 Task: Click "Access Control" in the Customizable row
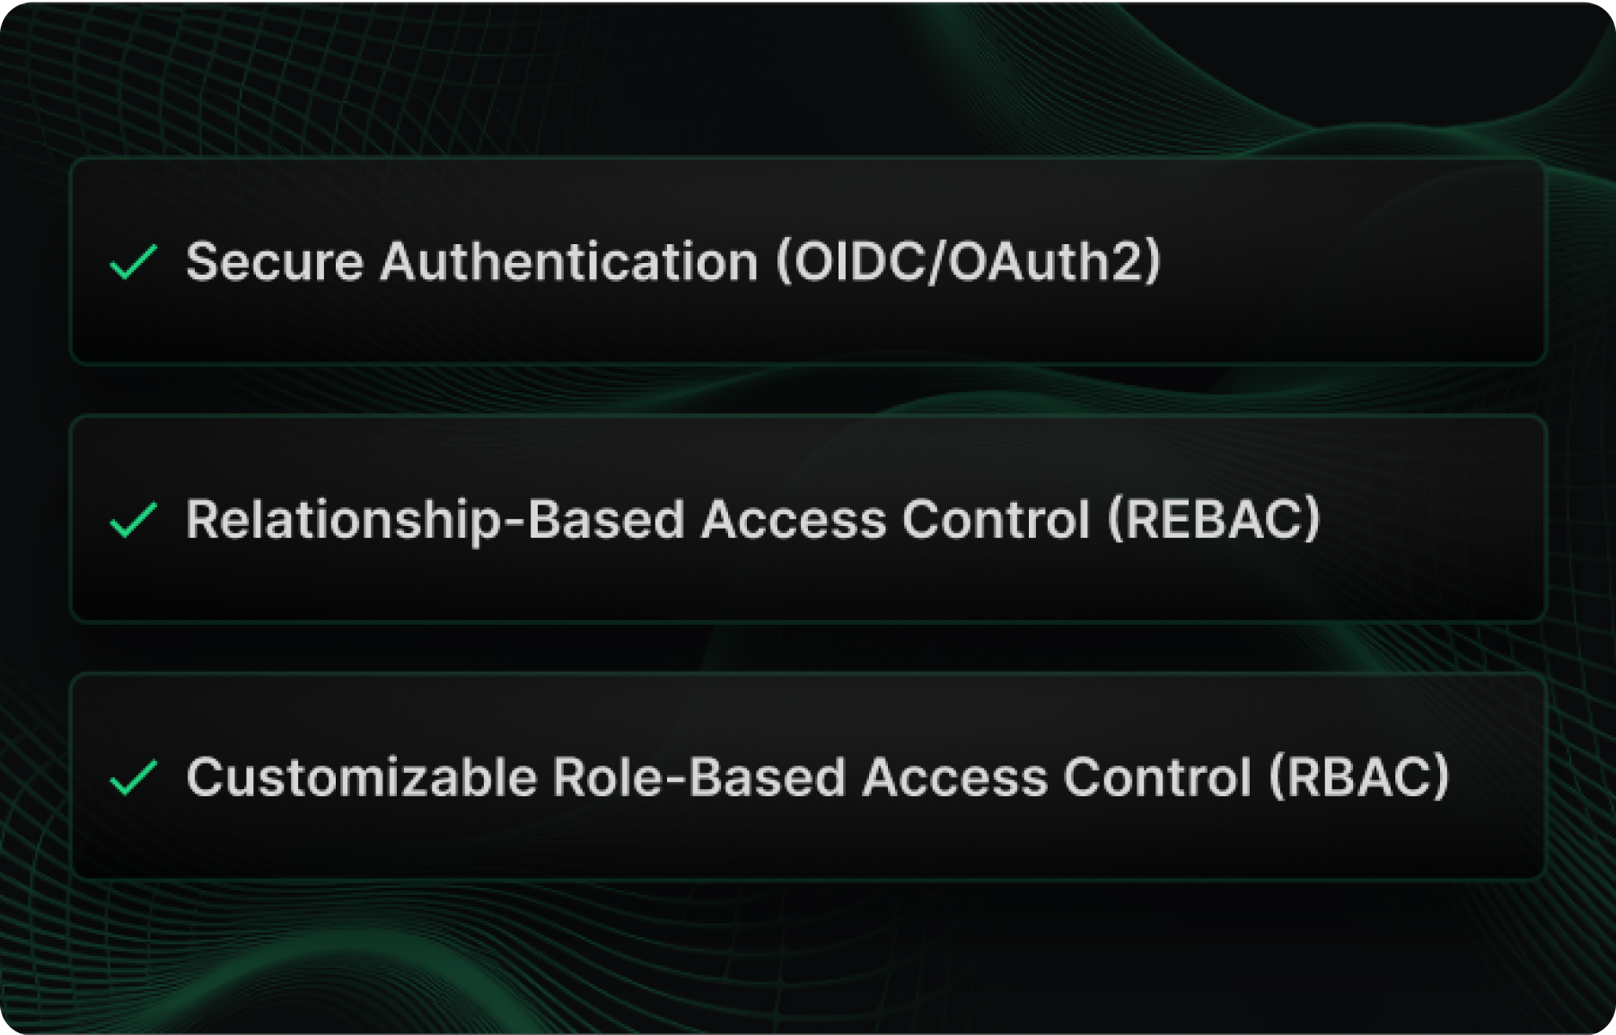pos(1056,777)
